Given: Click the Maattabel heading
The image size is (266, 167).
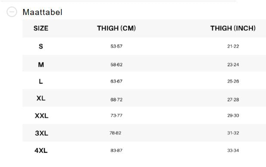Looking at the screenshot, I should point(43,12).
